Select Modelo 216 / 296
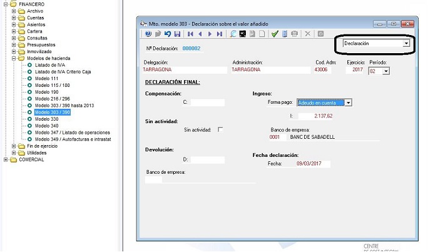The width and height of the screenshot is (428, 252). 52,99
